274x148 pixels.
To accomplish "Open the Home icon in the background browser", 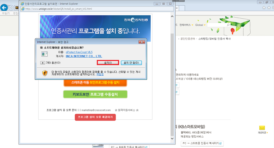I will [264, 8].
